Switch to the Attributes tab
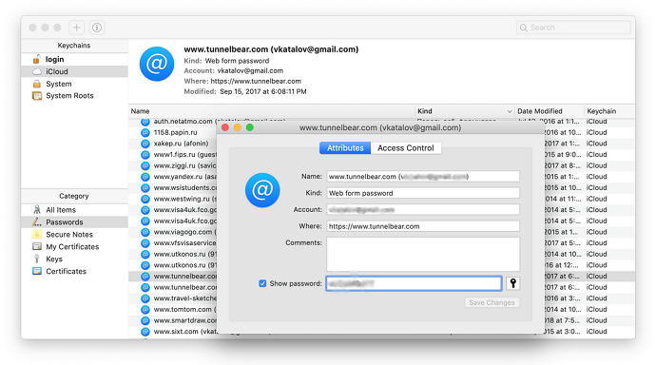Image resolution: width=656 pixels, height=365 pixels. coord(345,148)
